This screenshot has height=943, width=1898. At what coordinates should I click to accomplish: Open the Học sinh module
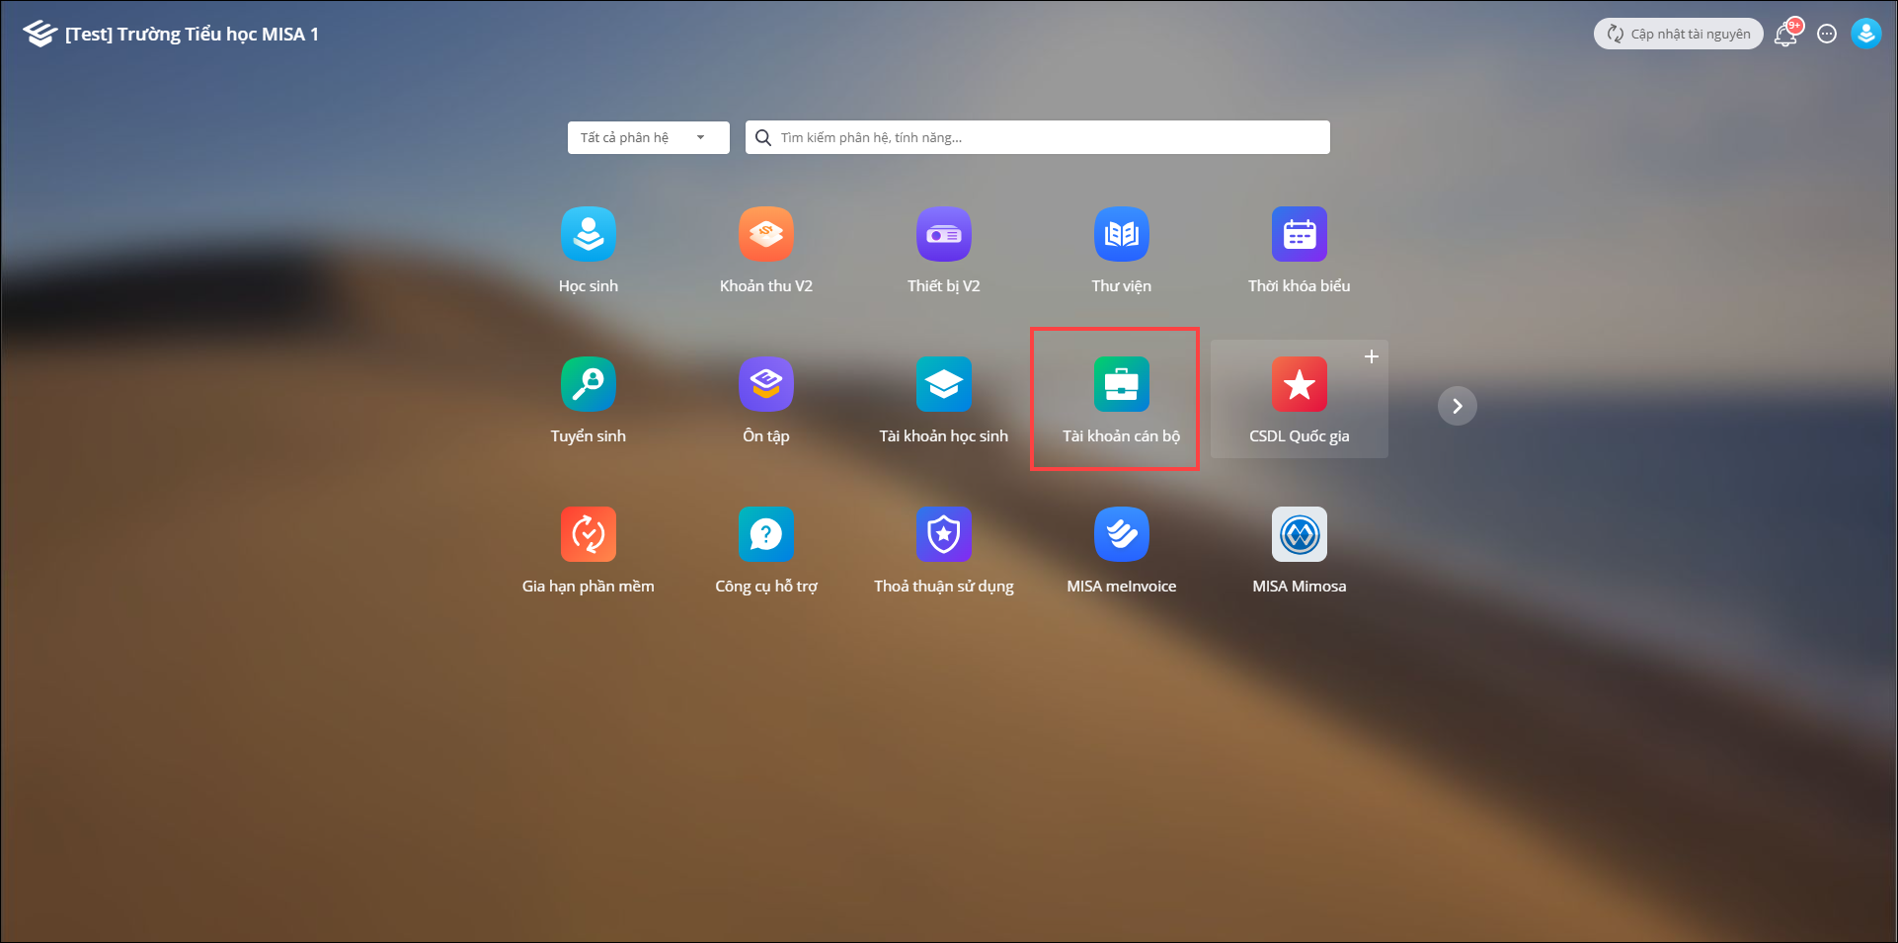pos(588,235)
